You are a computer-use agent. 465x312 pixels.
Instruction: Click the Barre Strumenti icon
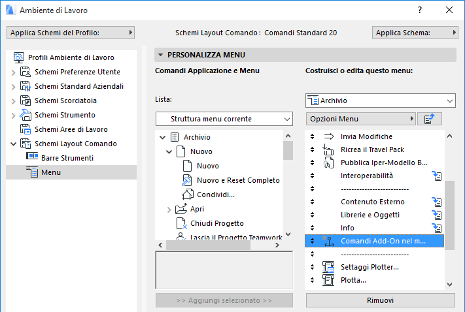pos(32,157)
